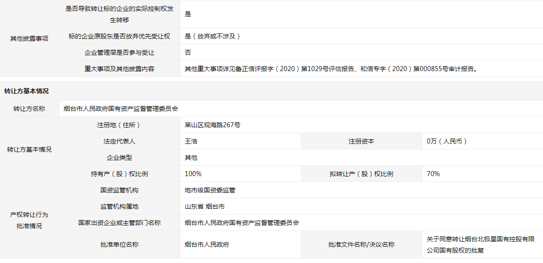This screenshot has height=263, width=543.
Task: Click the 是 value for 实际控制权发生转移
Action: [x=188, y=14]
